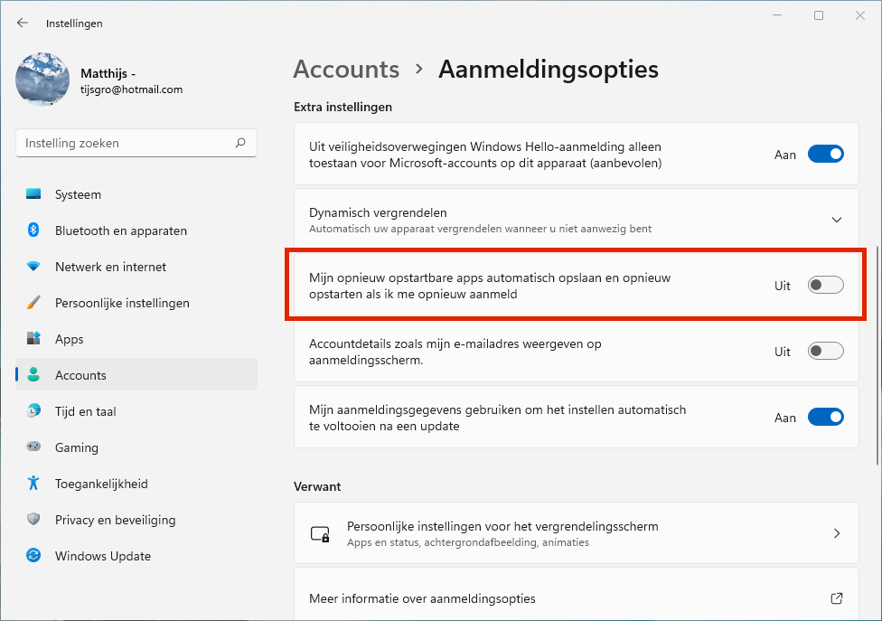Disable Windows Hello-only sign-in toggle
This screenshot has height=621, width=882.
[x=825, y=155]
